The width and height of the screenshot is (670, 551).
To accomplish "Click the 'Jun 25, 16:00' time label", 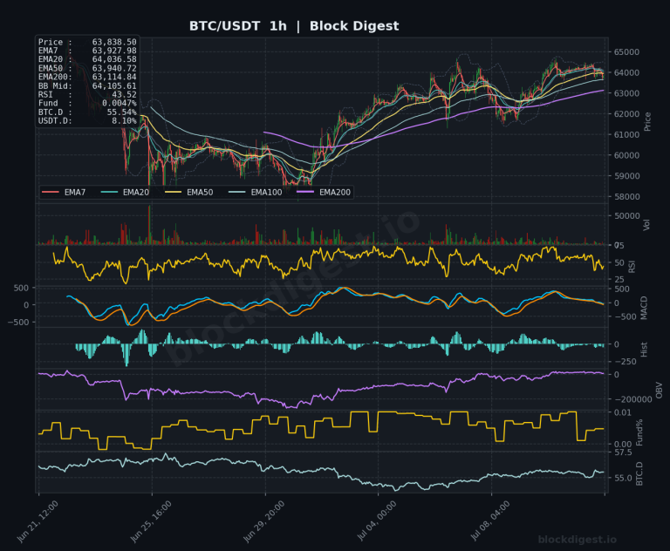I will click(x=151, y=521).
